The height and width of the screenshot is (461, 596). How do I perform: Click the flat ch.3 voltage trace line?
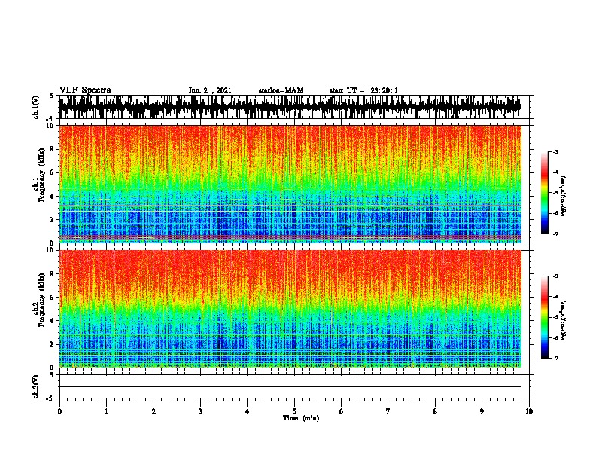click(x=290, y=387)
